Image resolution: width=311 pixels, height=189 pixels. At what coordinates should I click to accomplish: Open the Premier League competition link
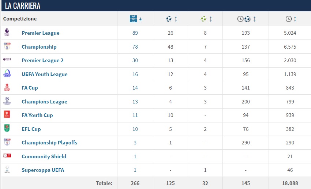tap(40, 33)
